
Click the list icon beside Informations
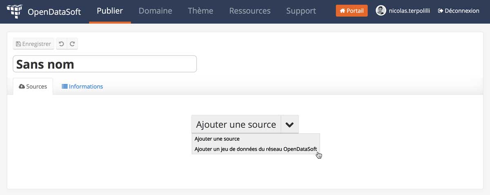[x=65, y=86]
